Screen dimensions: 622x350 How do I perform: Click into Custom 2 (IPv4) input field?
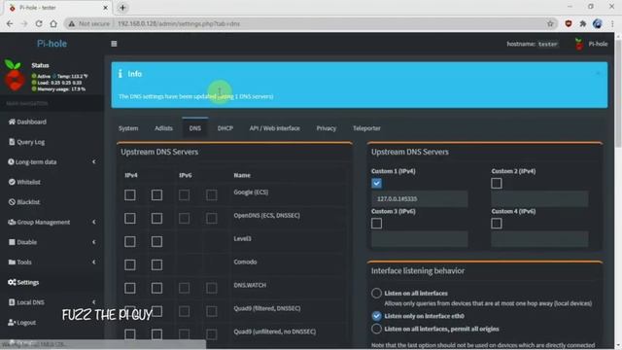click(x=539, y=198)
